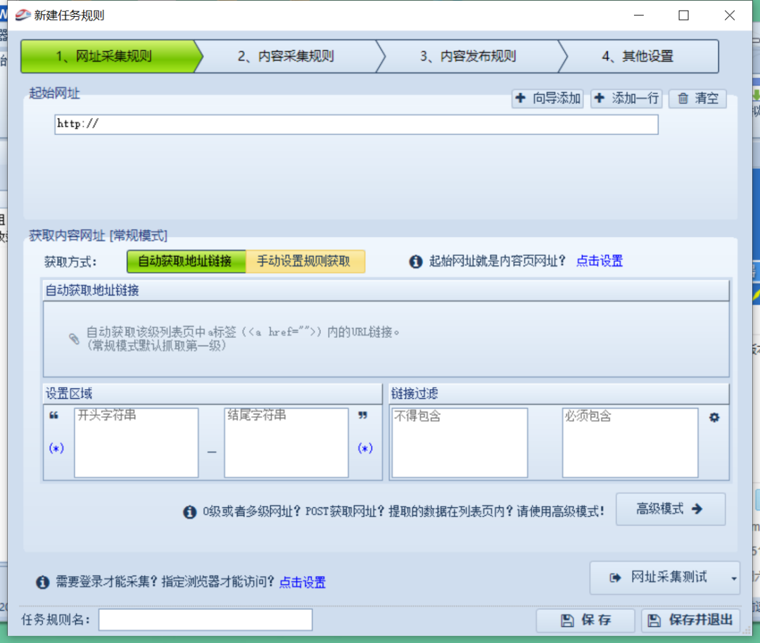Insert wildcard (*) beside 开头字符串
Screen dimensions: 760x643
[56, 448]
